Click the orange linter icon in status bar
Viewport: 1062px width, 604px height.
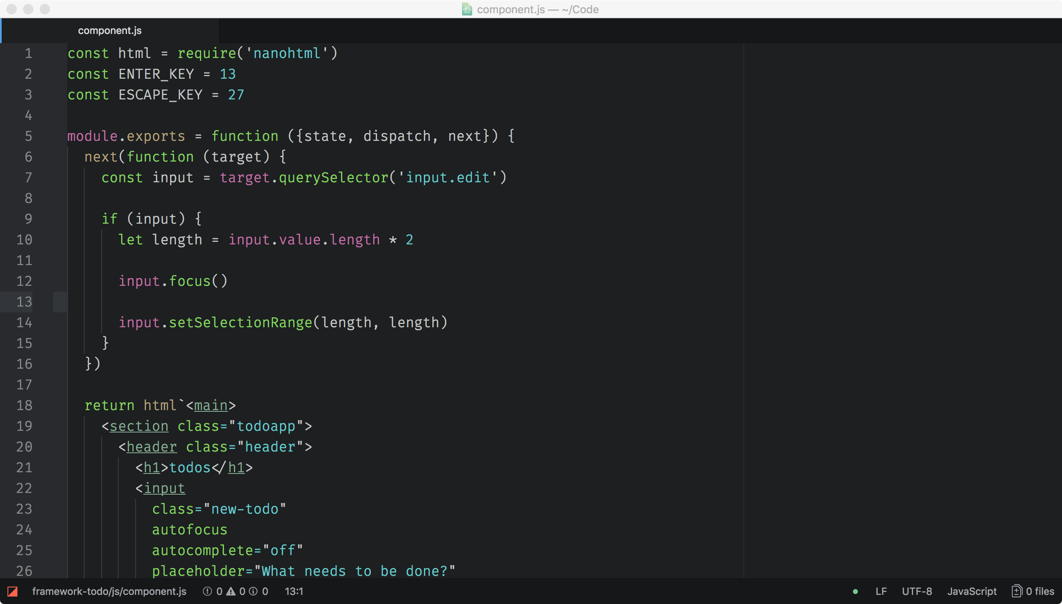tap(12, 591)
